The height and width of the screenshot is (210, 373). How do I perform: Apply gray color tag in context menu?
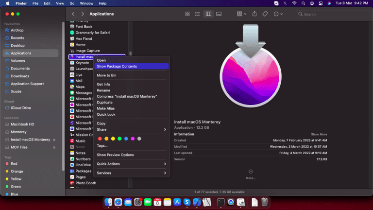pyautogui.click(x=139, y=139)
